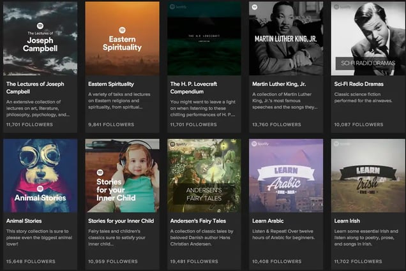Open the Animal Stories title link

[27, 221]
